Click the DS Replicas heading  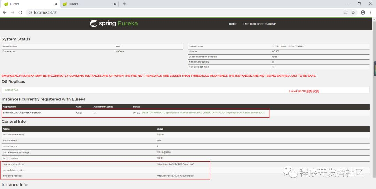click(x=13, y=82)
